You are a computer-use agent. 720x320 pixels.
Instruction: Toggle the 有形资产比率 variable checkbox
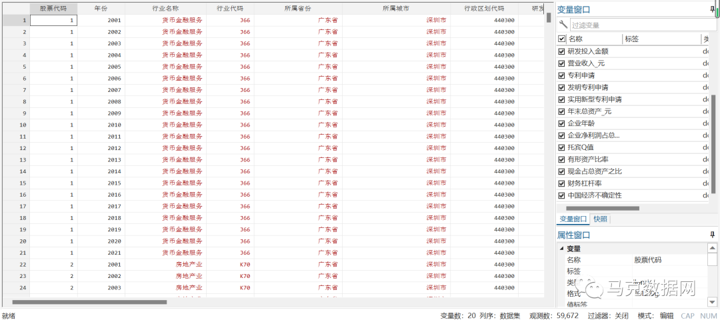click(561, 159)
